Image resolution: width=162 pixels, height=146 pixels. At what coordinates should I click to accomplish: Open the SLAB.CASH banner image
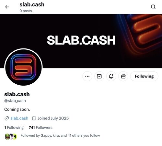pyautogui.click(x=81, y=41)
